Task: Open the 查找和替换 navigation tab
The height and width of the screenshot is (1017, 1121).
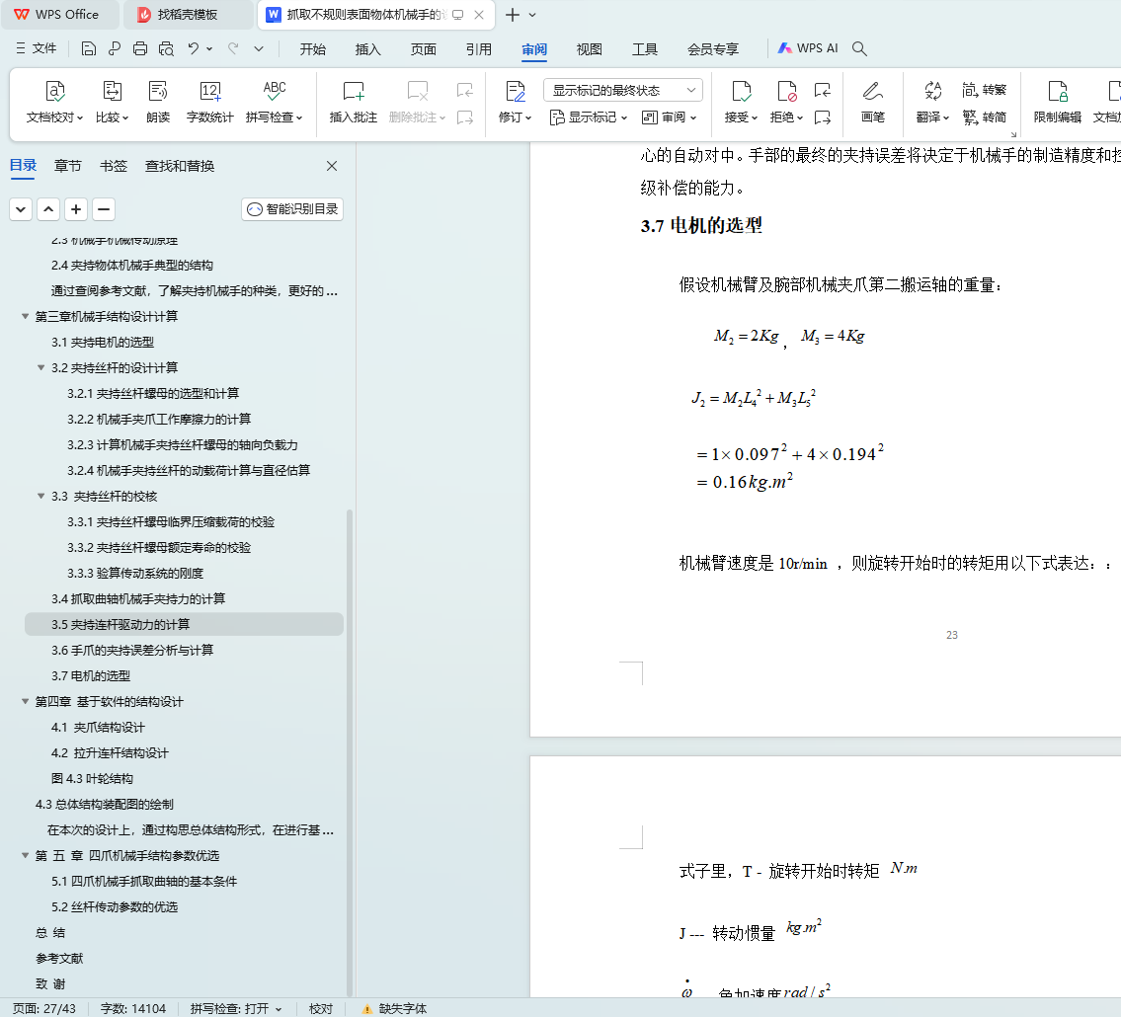Action: point(180,166)
